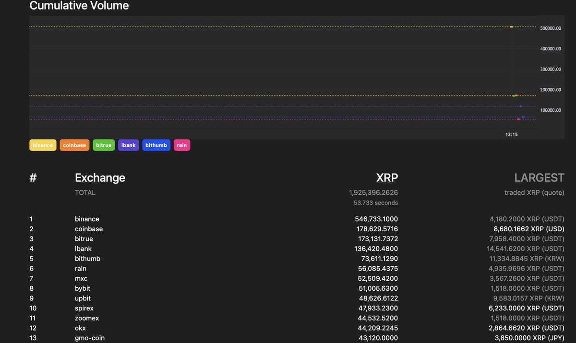Click the LARGEST column header
Image resolution: width=576 pixels, height=343 pixels.
pyautogui.click(x=539, y=177)
